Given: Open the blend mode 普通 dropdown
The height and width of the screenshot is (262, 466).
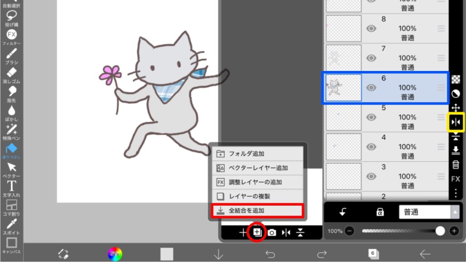Looking at the screenshot, I should pyautogui.click(x=429, y=212).
